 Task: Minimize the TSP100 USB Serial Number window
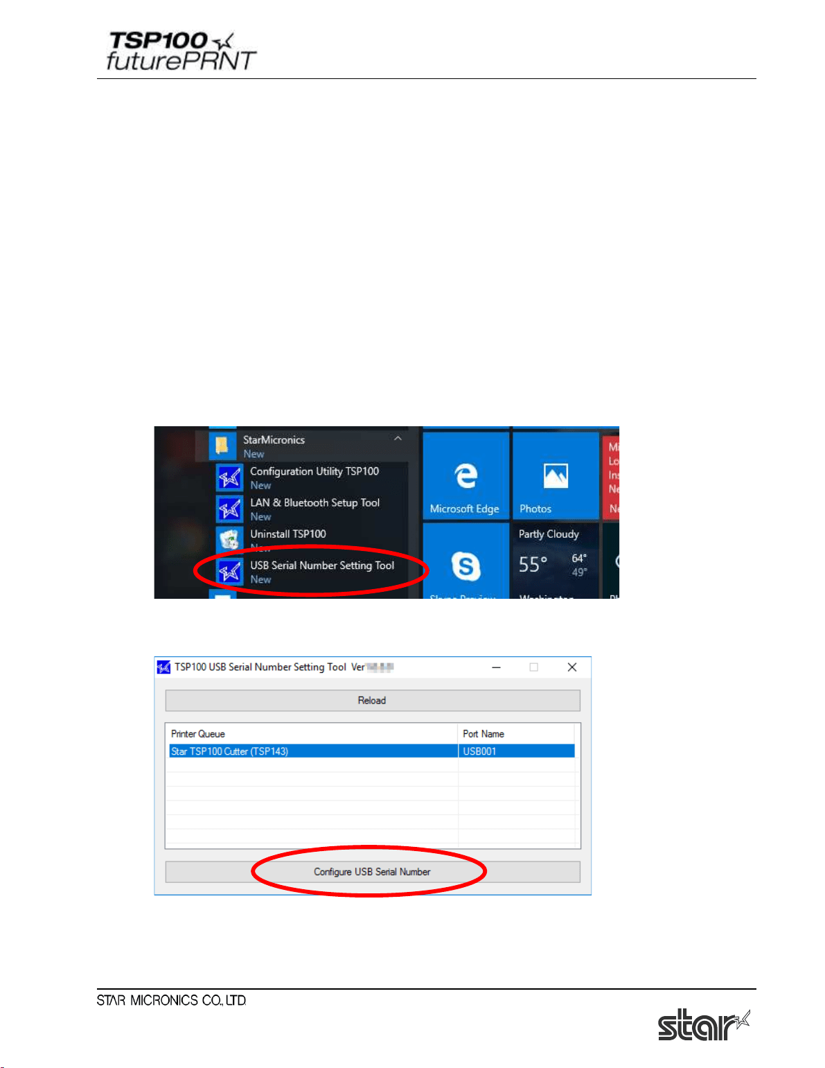496,667
